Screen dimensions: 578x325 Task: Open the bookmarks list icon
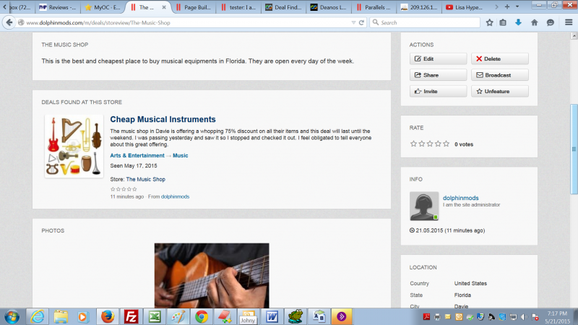point(503,22)
